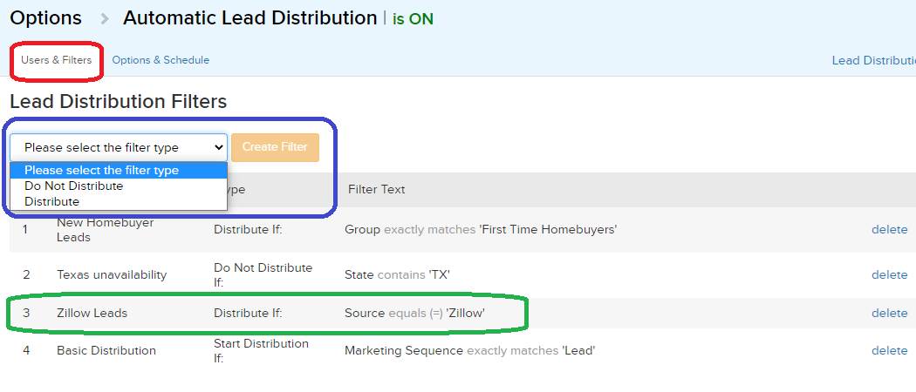Select the 'Zillow Leads' filter name
This screenshot has height=392, width=916.
pyautogui.click(x=92, y=314)
